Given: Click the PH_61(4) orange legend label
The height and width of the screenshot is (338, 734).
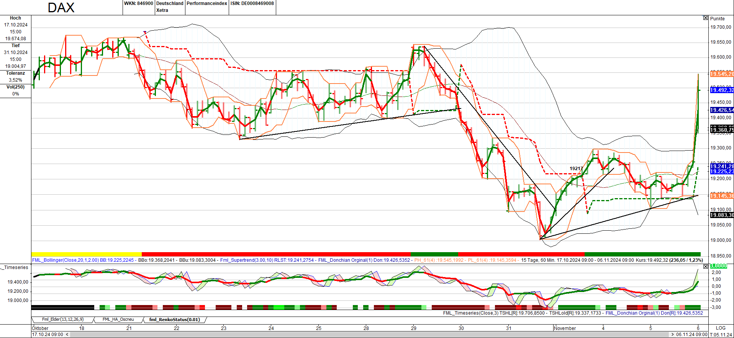Looking at the screenshot, I should coord(439,260).
